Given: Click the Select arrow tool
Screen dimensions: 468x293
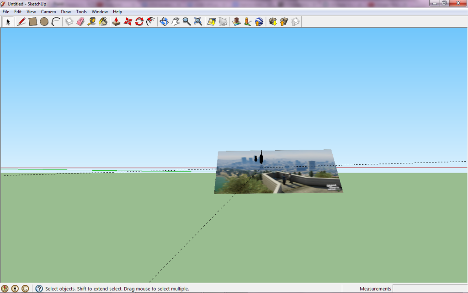Looking at the screenshot, I should click(8, 22).
